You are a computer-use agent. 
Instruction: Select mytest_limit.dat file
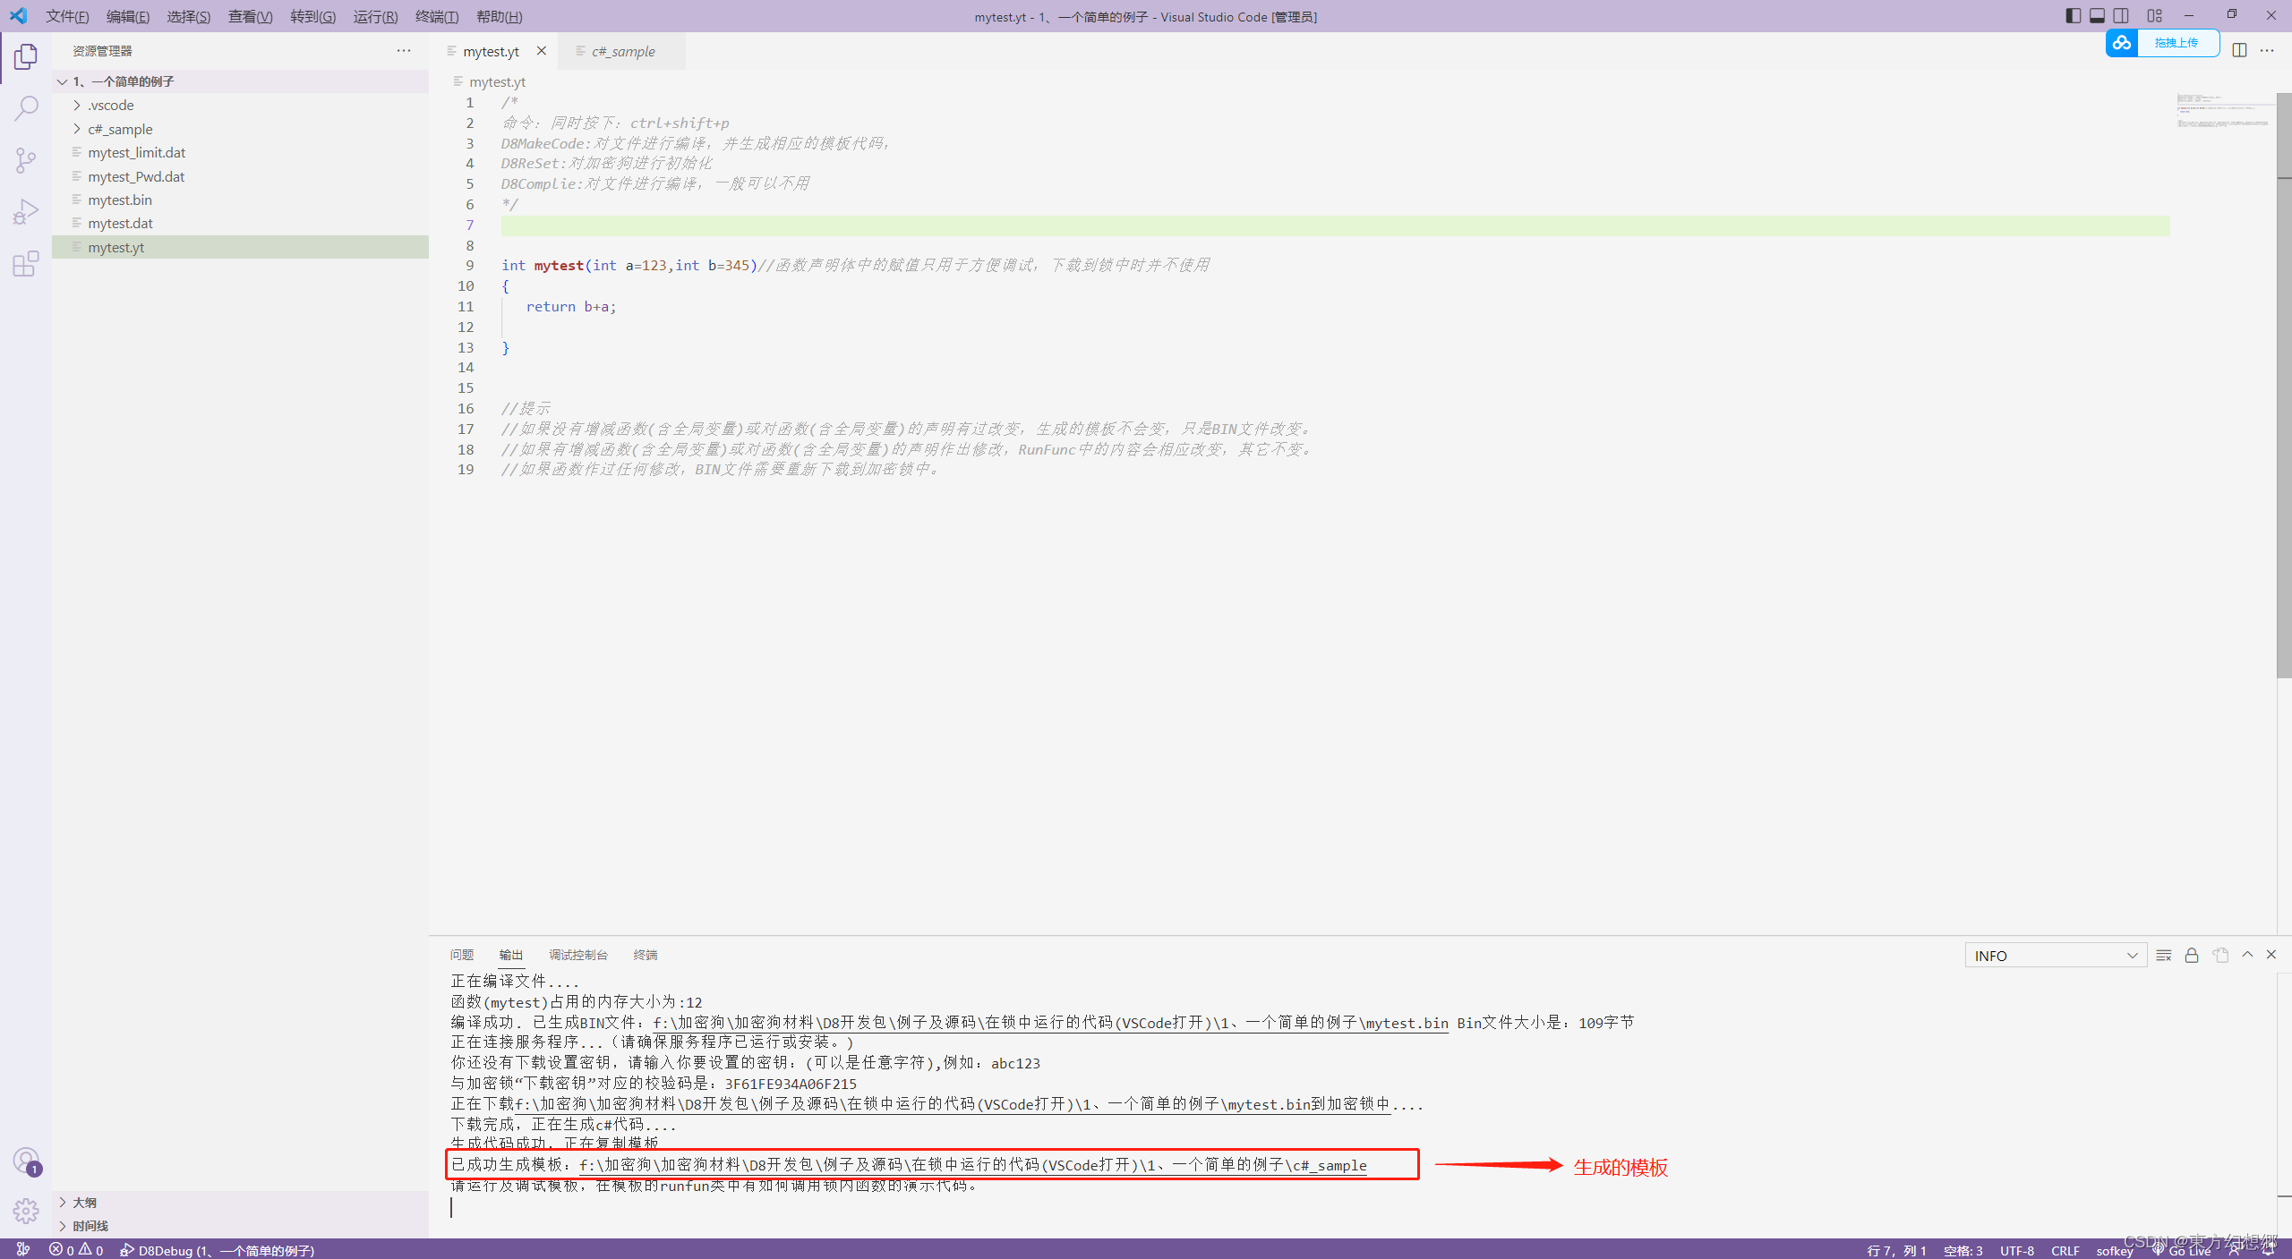(x=240, y=152)
